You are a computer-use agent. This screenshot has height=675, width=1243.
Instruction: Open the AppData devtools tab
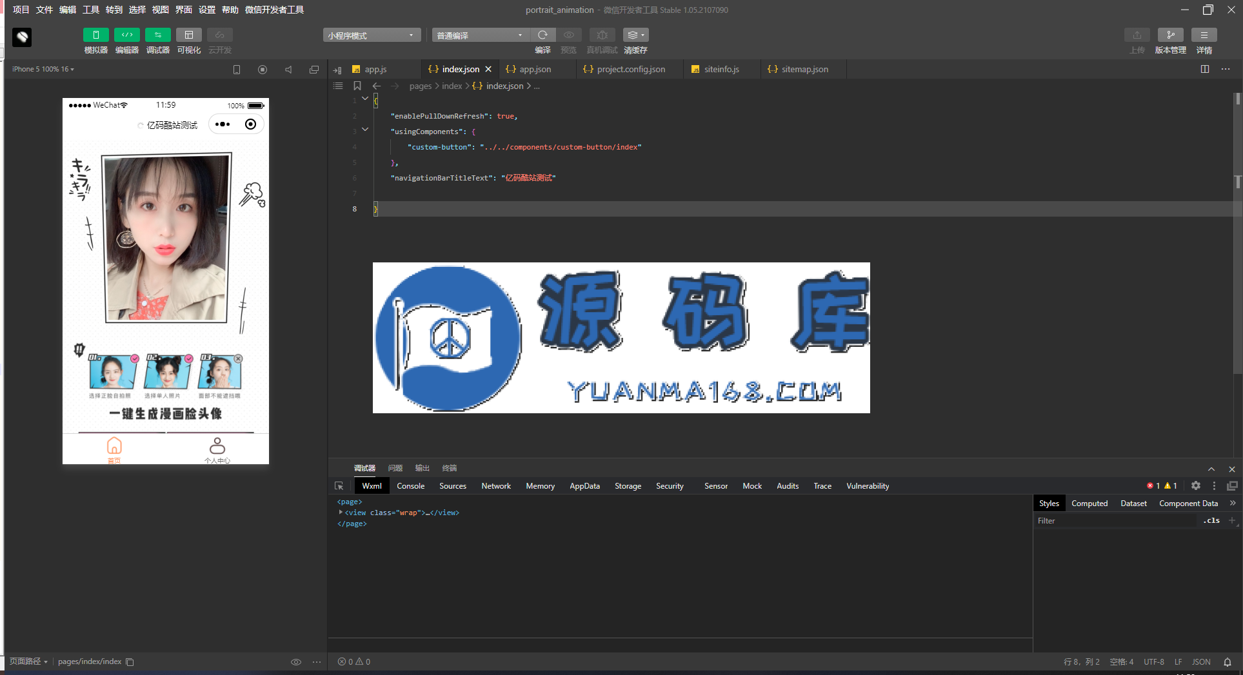[x=584, y=486]
